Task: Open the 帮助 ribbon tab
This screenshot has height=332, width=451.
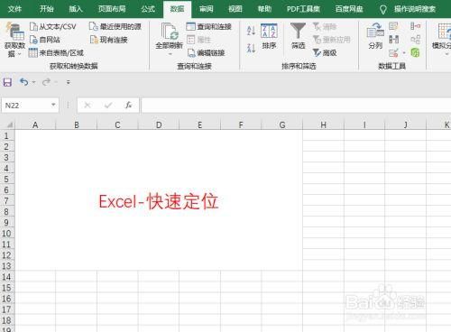Action: click(264, 9)
